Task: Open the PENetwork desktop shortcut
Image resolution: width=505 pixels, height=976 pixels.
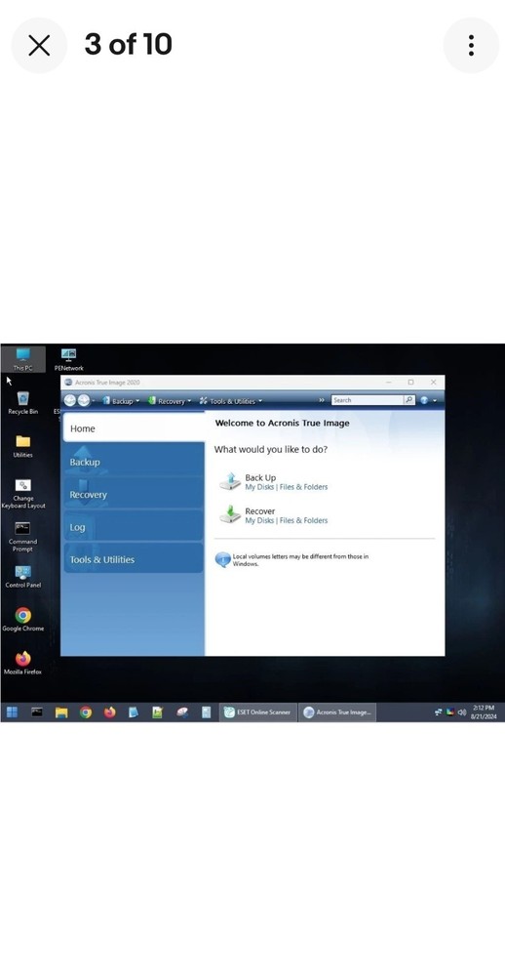Action: (68, 359)
